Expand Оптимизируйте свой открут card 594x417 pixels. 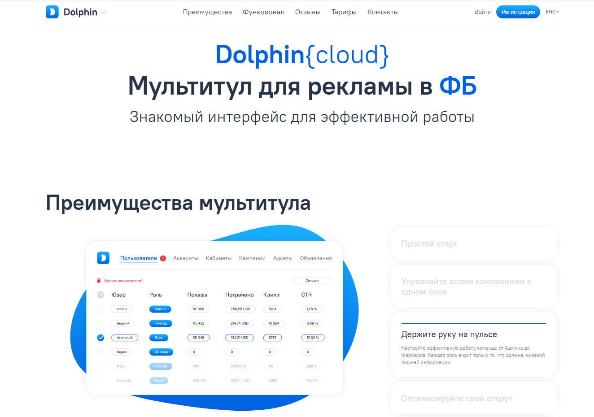pos(474,398)
